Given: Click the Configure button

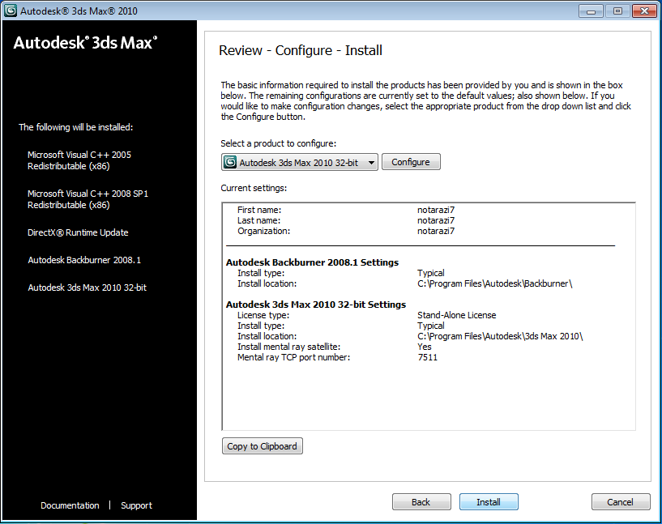Looking at the screenshot, I should (411, 162).
